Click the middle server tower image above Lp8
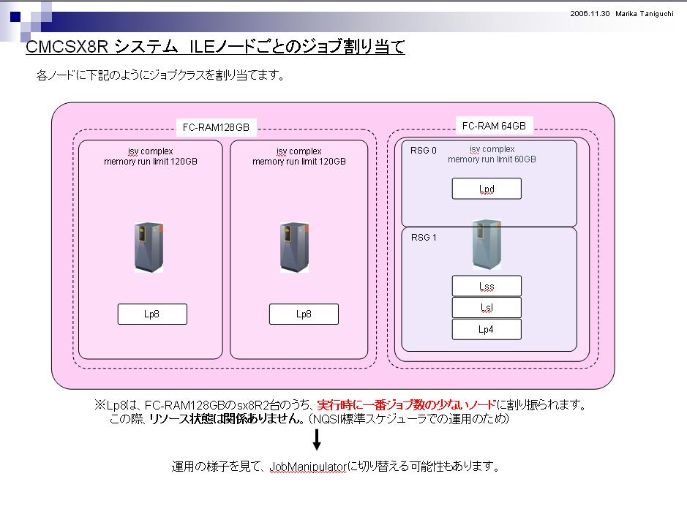Image resolution: width=687 pixels, height=517 pixels. pyautogui.click(x=294, y=248)
